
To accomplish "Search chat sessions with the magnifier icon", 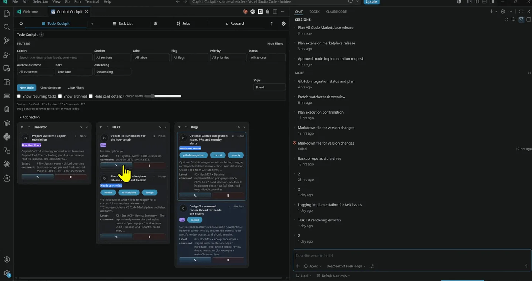I will [514, 20].
